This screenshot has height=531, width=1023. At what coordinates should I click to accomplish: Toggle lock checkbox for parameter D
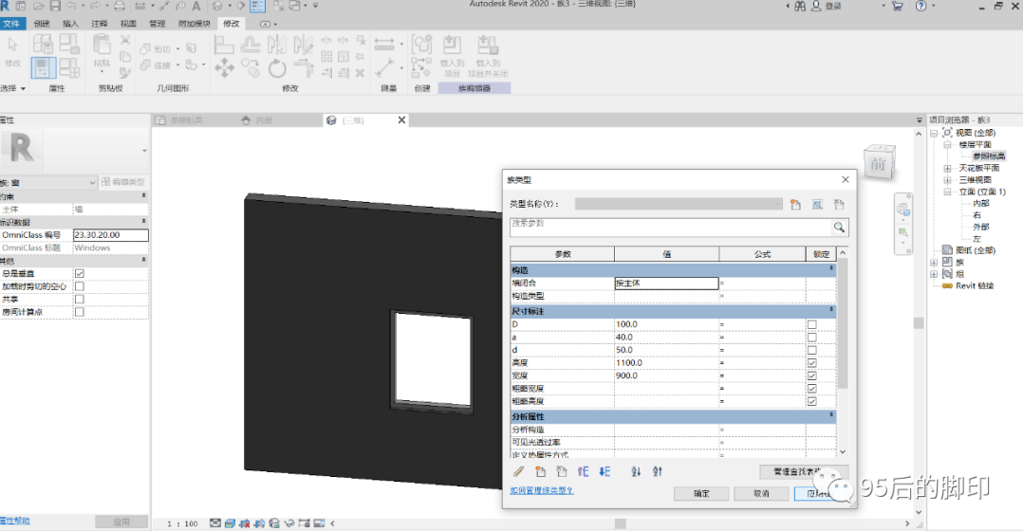pos(811,324)
